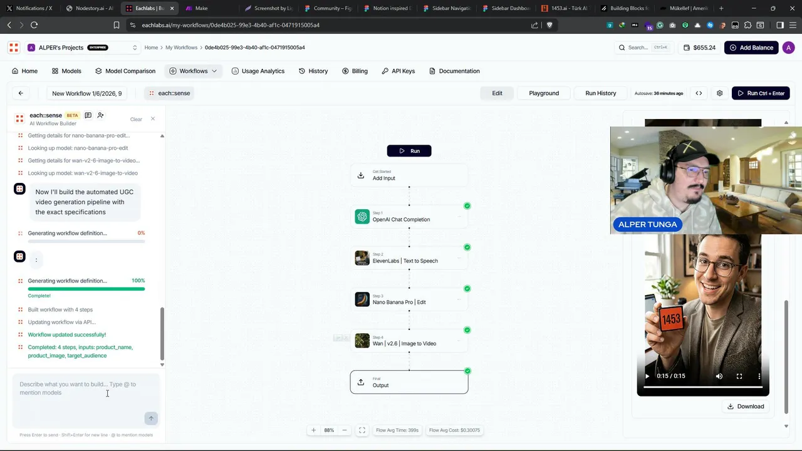Toggle the each::sense builder button

tap(168, 93)
